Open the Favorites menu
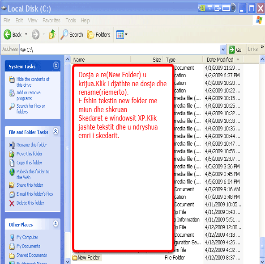 [x=51, y=21]
